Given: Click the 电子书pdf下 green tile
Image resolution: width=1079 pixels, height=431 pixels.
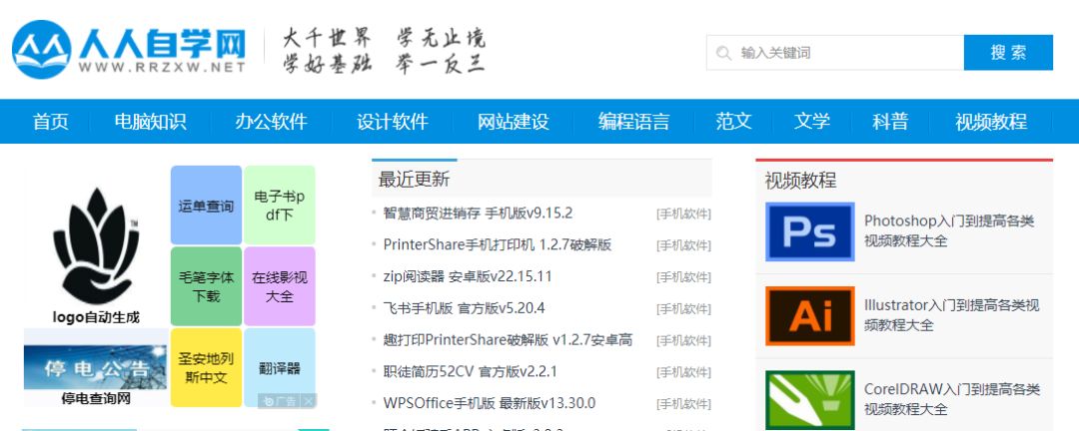Looking at the screenshot, I should [280, 205].
